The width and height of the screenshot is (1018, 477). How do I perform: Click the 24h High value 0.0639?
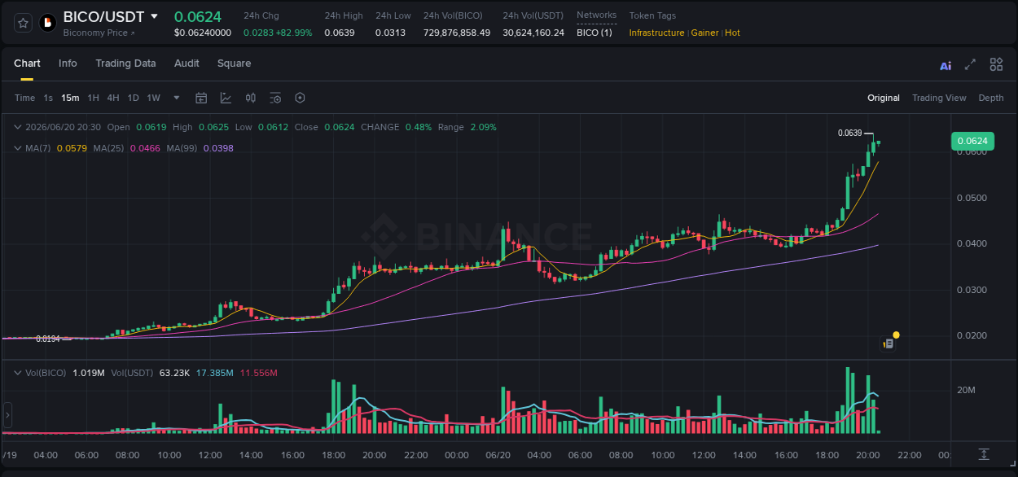click(340, 33)
